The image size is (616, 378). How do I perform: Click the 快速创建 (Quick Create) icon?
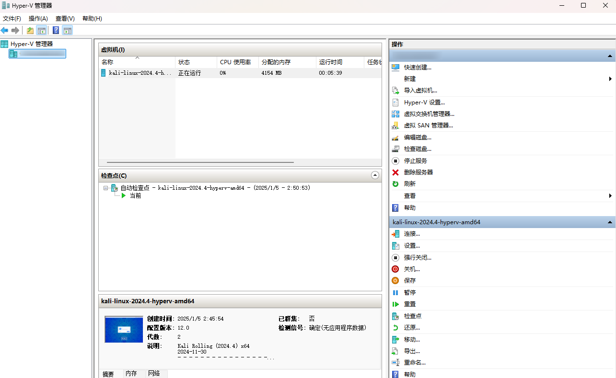pos(395,68)
